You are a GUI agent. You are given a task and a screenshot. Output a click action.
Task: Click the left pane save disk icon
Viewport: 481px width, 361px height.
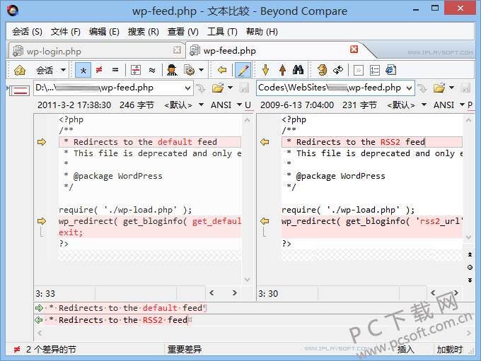[x=245, y=88]
